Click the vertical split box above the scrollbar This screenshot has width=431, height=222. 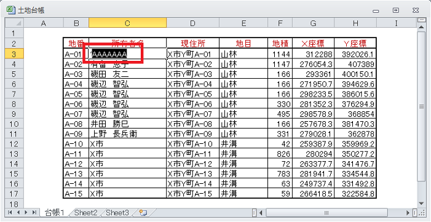pyautogui.click(x=421, y=20)
